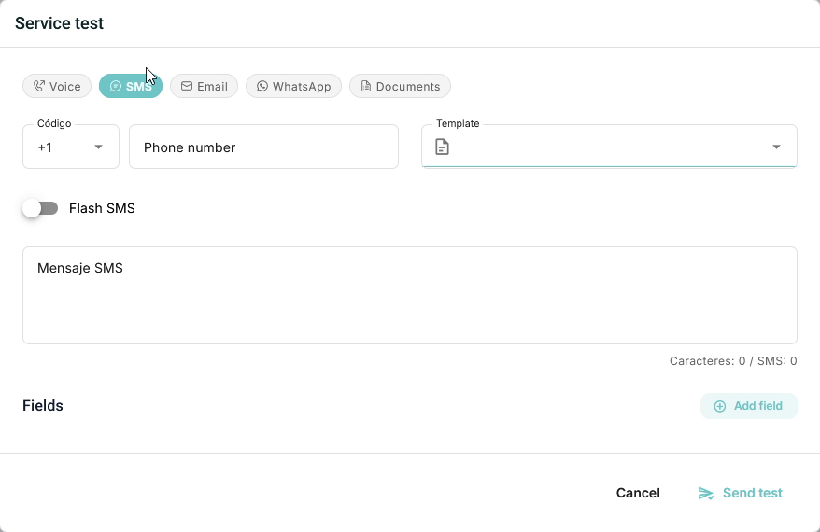Click the Mensaje SMS text area
Viewport: 820px width, 532px height.
[410, 295]
